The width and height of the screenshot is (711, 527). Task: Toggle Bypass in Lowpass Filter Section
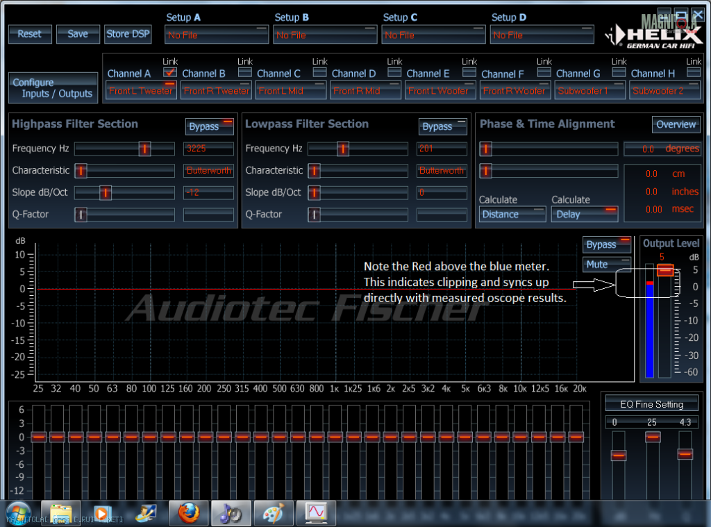pos(443,126)
